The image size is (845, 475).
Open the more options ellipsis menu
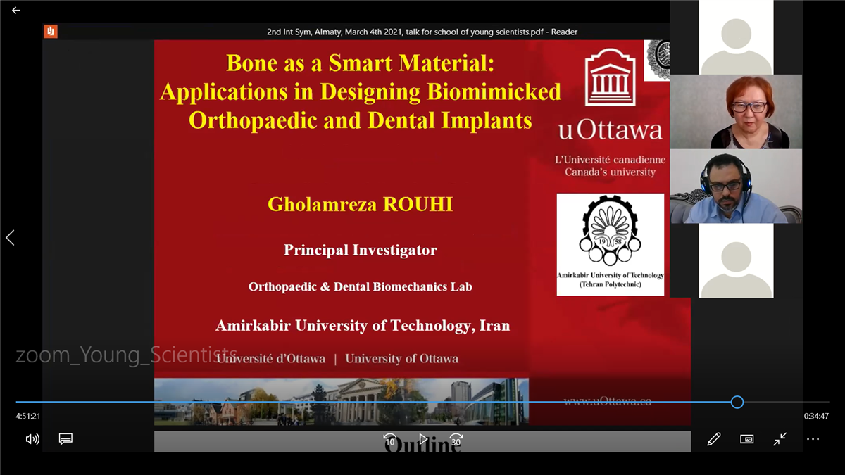pyautogui.click(x=813, y=439)
